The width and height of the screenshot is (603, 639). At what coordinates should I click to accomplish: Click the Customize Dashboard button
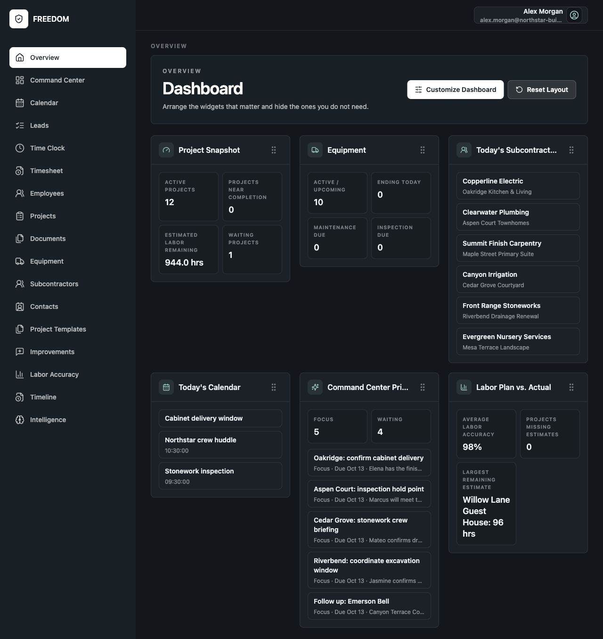click(455, 90)
